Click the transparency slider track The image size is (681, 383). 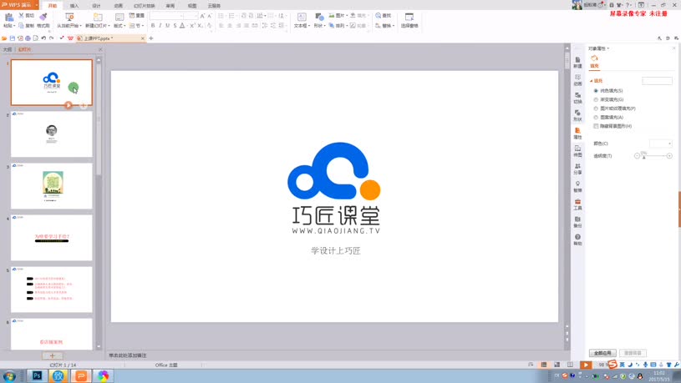tap(653, 156)
